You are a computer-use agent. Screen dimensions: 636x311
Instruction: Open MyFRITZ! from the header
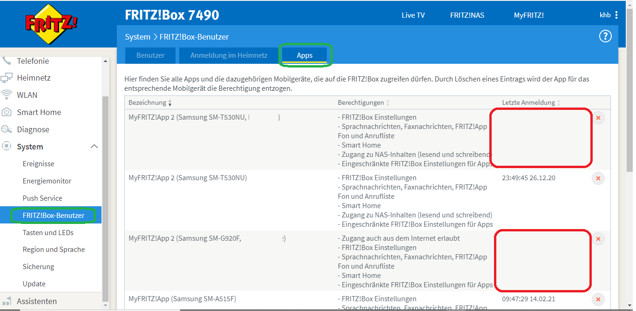pos(529,15)
